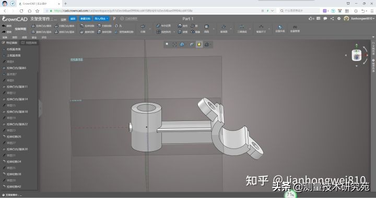Screen dimensions: 376x198
Task: Click the redo arrow icon
Action: (x=4, y=32)
